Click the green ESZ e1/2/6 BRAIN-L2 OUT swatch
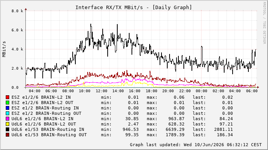The width and height of the screenshot is (268, 150). [7, 103]
